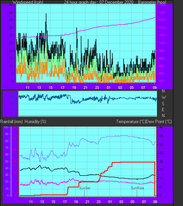
Task: Click the 35 tick on windspeed axis
Action: [x=11, y=28]
